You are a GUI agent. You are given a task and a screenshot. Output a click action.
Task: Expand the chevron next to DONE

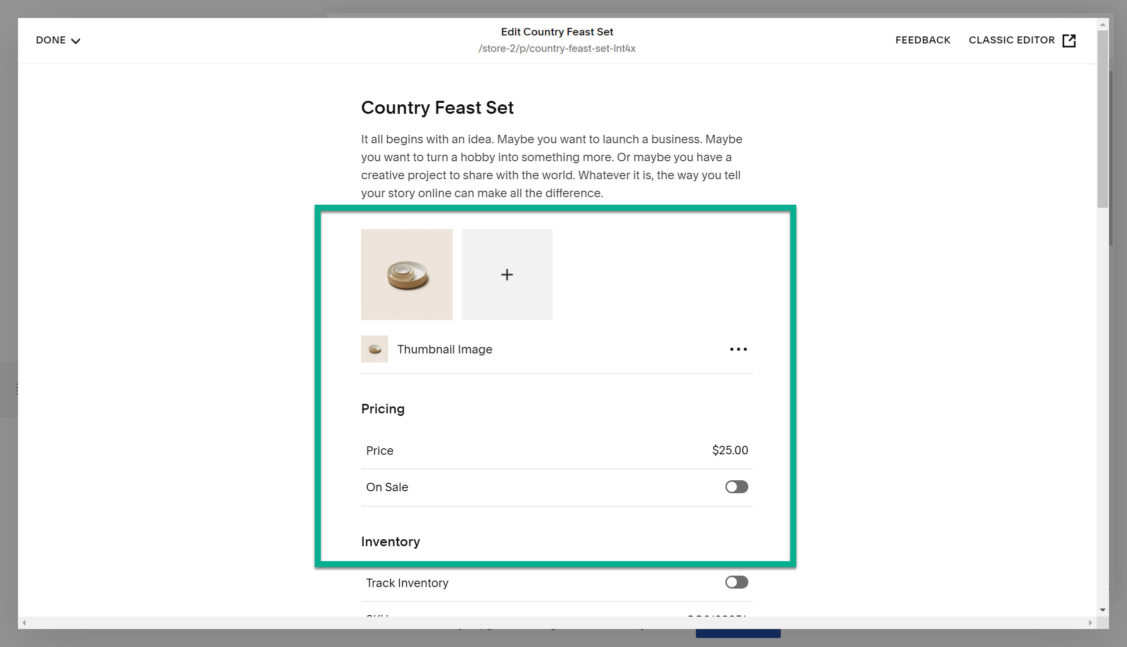pyautogui.click(x=75, y=40)
